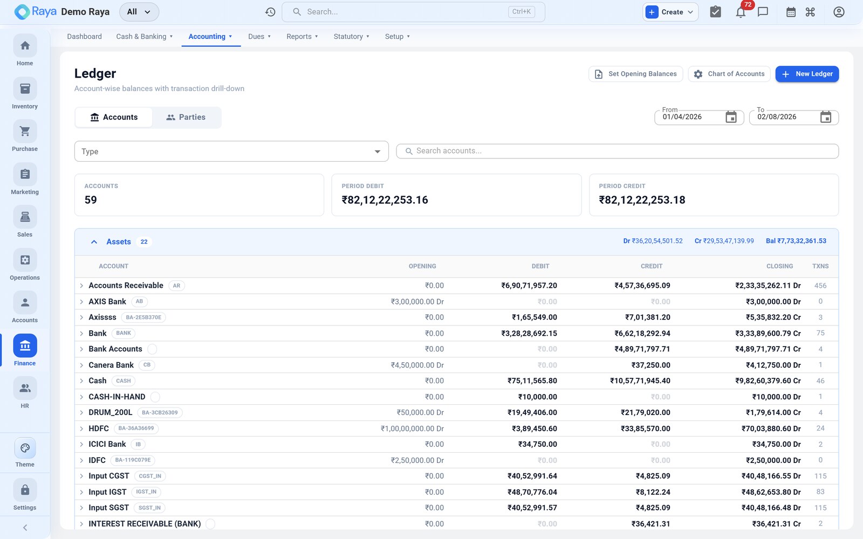The height and width of the screenshot is (539, 863).
Task: Collapse the sidebar with bottom chevron
Action: (x=25, y=528)
